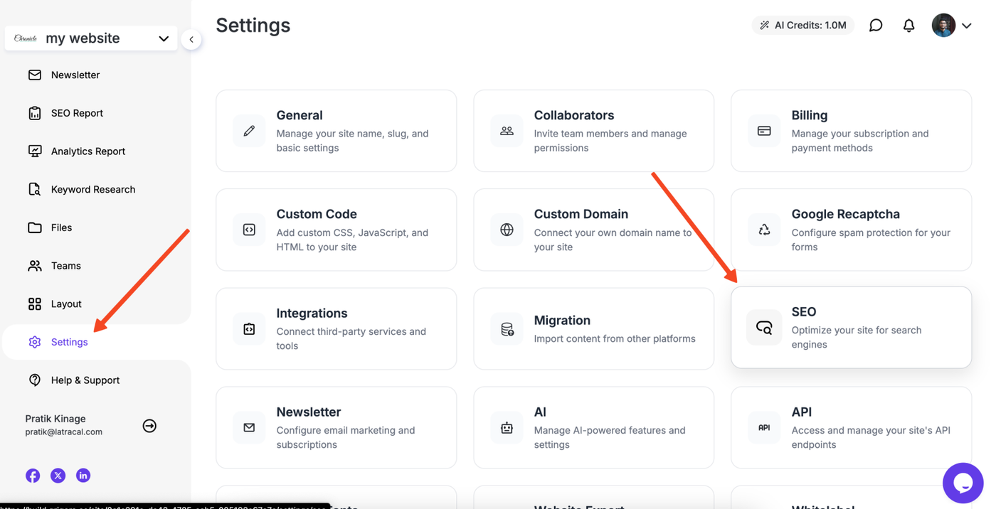Open the Collaborators settings card
The height and width of the screenshot is (509, 996).
[x=593, y=131]
